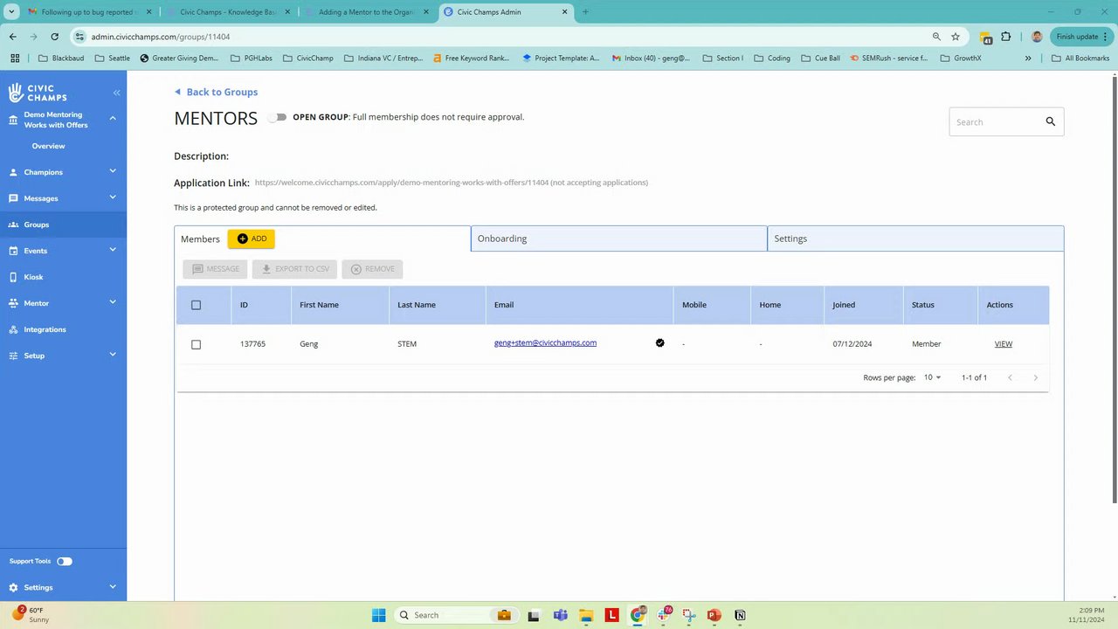Expand the Messages sidebar section
The height and width of the screenshot is (629, 1118).
pos(113,197)
